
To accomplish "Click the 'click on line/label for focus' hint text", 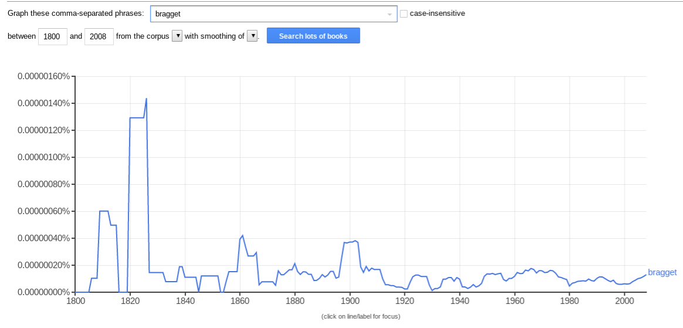I will (x=360, y=317).
